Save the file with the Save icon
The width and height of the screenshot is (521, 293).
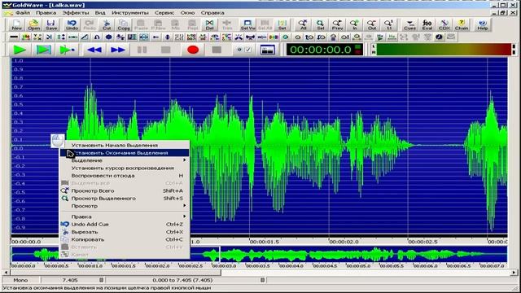[x=50, y=25]
